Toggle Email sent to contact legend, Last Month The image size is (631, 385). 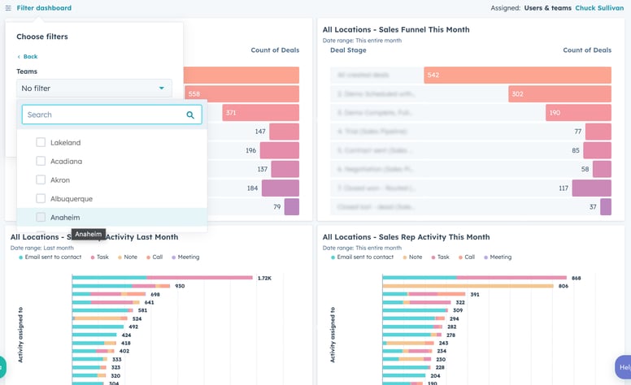pyautogui.click(x=50, y=257)
